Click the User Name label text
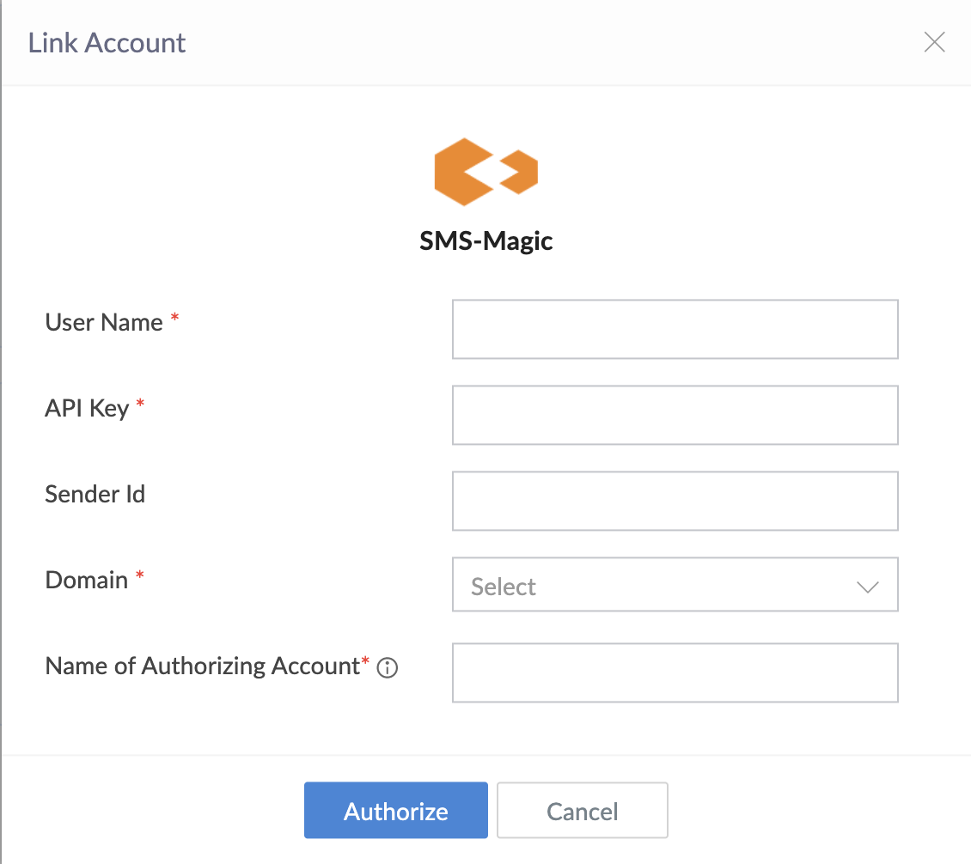The height and width of the screenshot is (864, 971). (104, 322)
